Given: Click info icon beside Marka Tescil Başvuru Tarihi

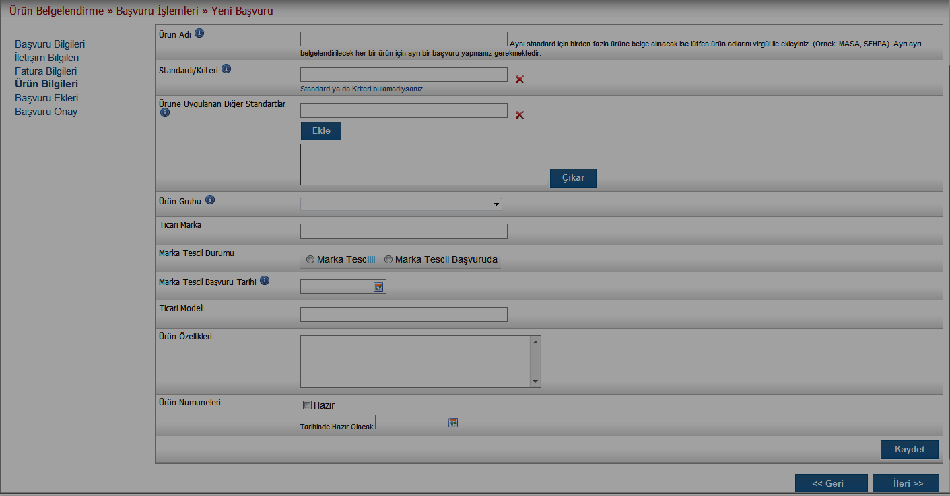Looking at the screenshot, I should [x=265, y=280].
